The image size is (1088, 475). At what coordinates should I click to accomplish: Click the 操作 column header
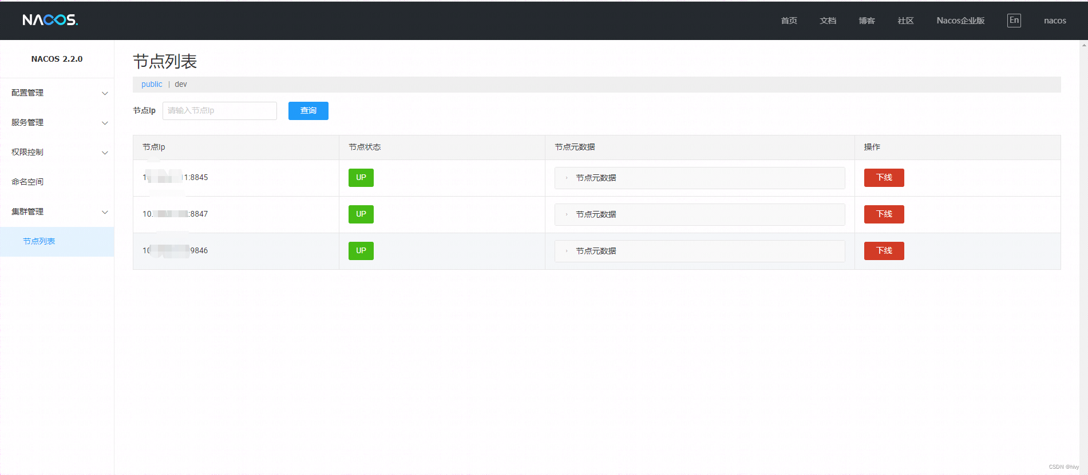tap(872, 147)
